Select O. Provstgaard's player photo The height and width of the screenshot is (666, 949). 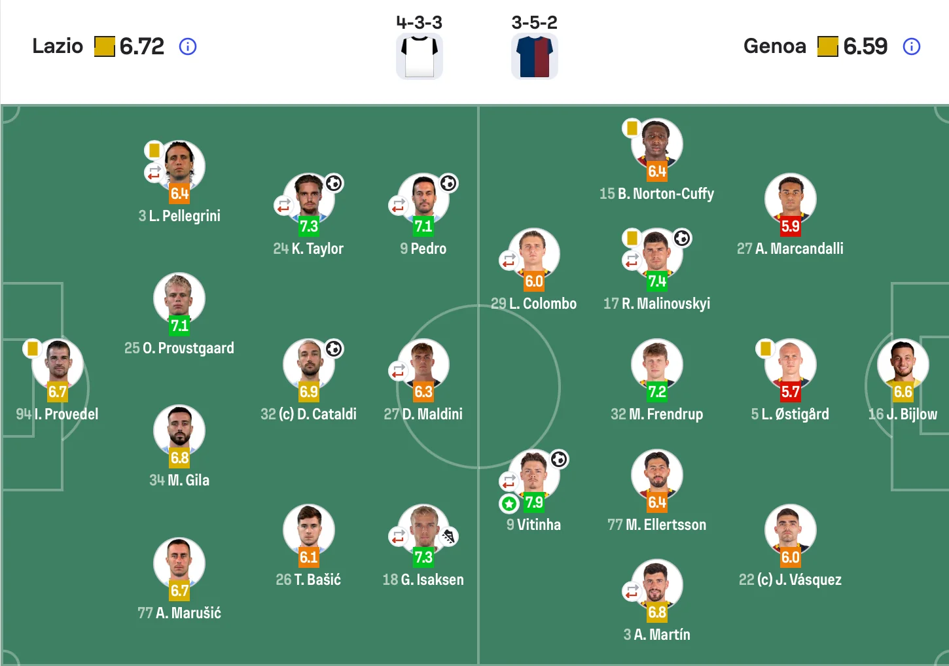179,297
